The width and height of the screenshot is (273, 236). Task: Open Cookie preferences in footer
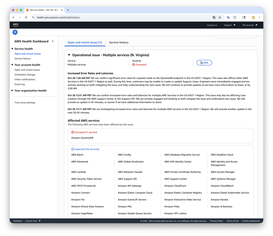click(251, 221)
